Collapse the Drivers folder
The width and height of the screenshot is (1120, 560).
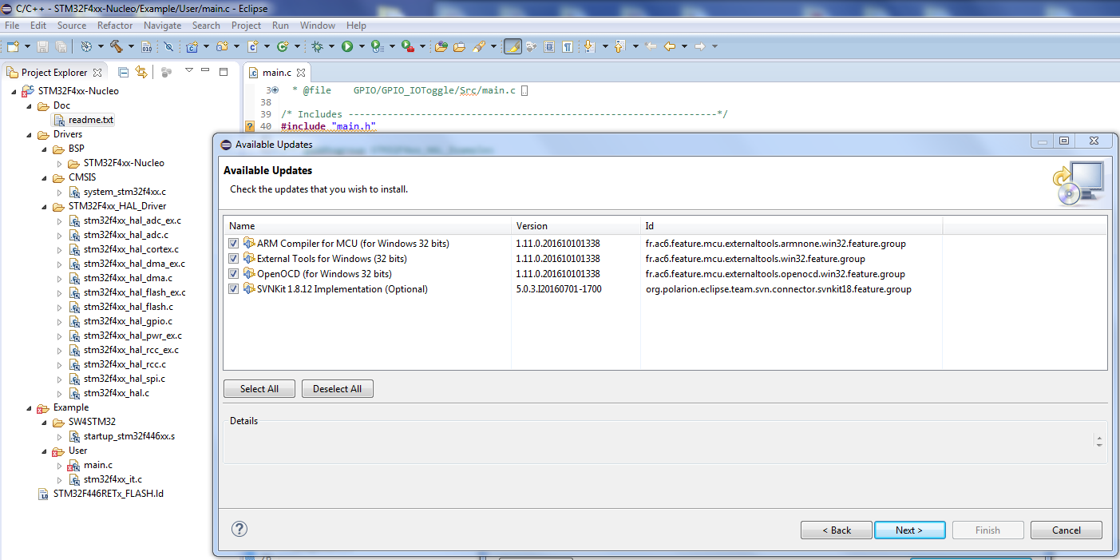point(30,134)
